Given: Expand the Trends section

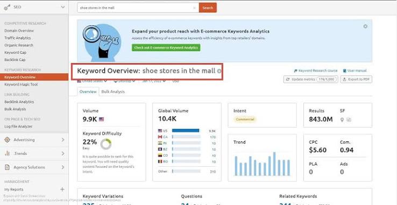Looking at the screenshot, I should point(63,153).
